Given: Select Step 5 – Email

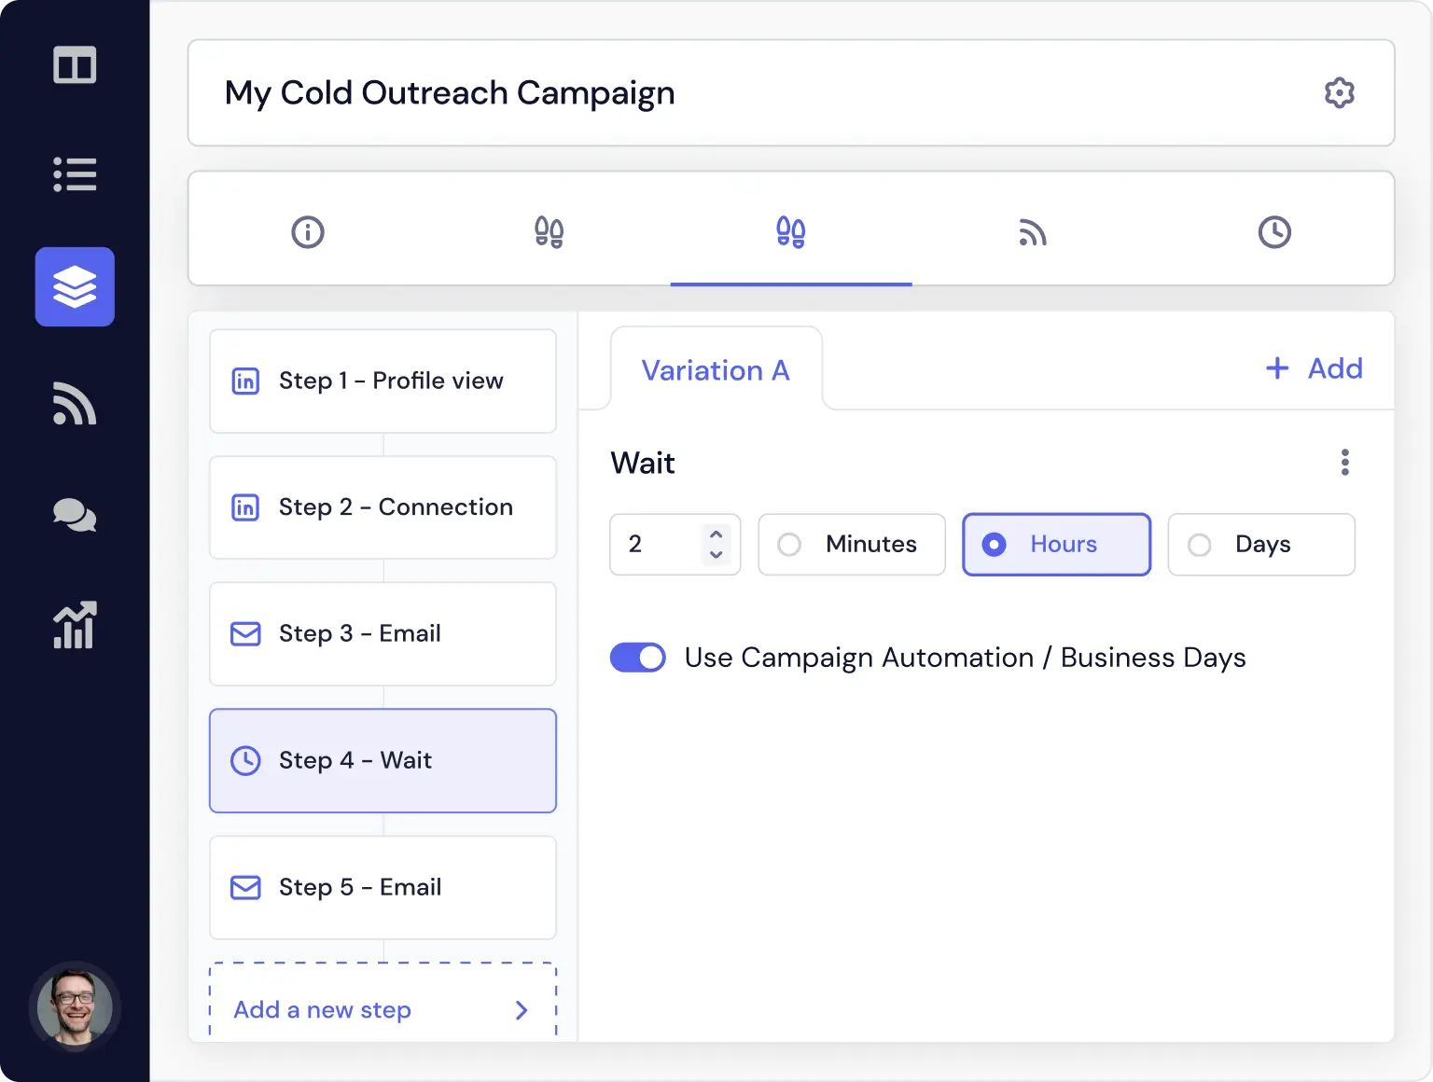Looking at the screenshot, I should (383, 887).
